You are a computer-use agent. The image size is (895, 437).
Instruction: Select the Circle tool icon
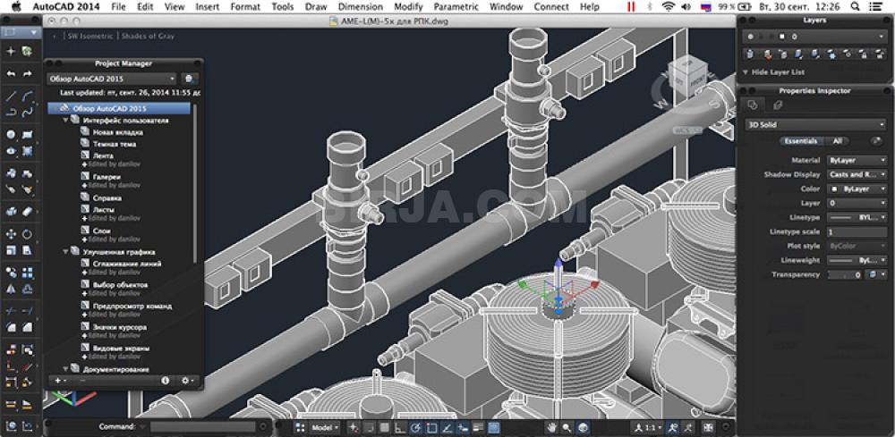11,135
